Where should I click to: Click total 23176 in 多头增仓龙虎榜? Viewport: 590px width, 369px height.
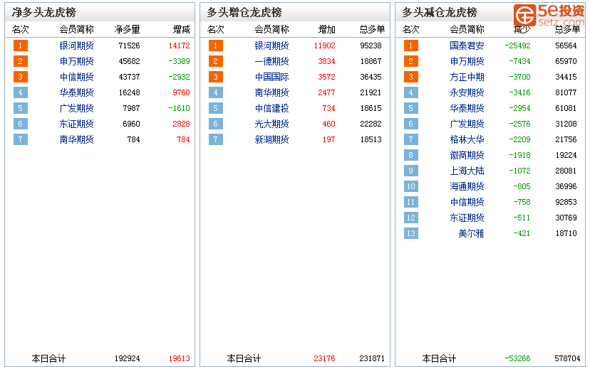pos(324,358)
